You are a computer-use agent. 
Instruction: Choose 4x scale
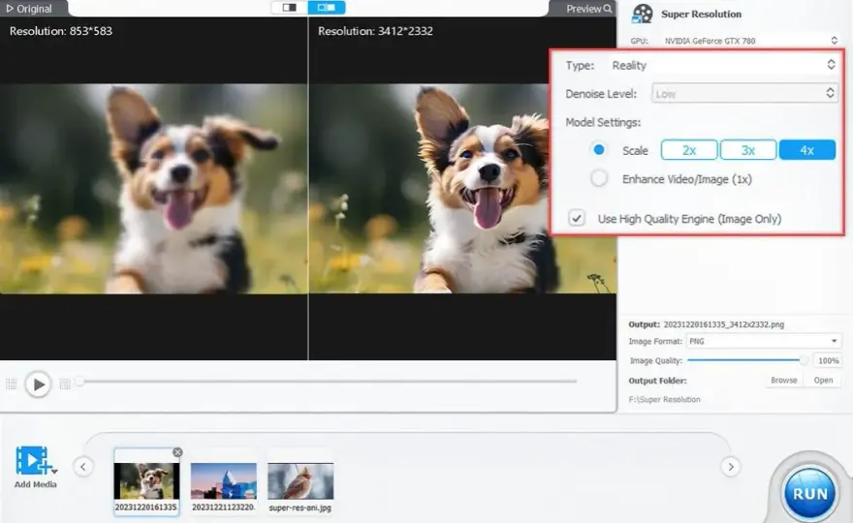(807, 150)
